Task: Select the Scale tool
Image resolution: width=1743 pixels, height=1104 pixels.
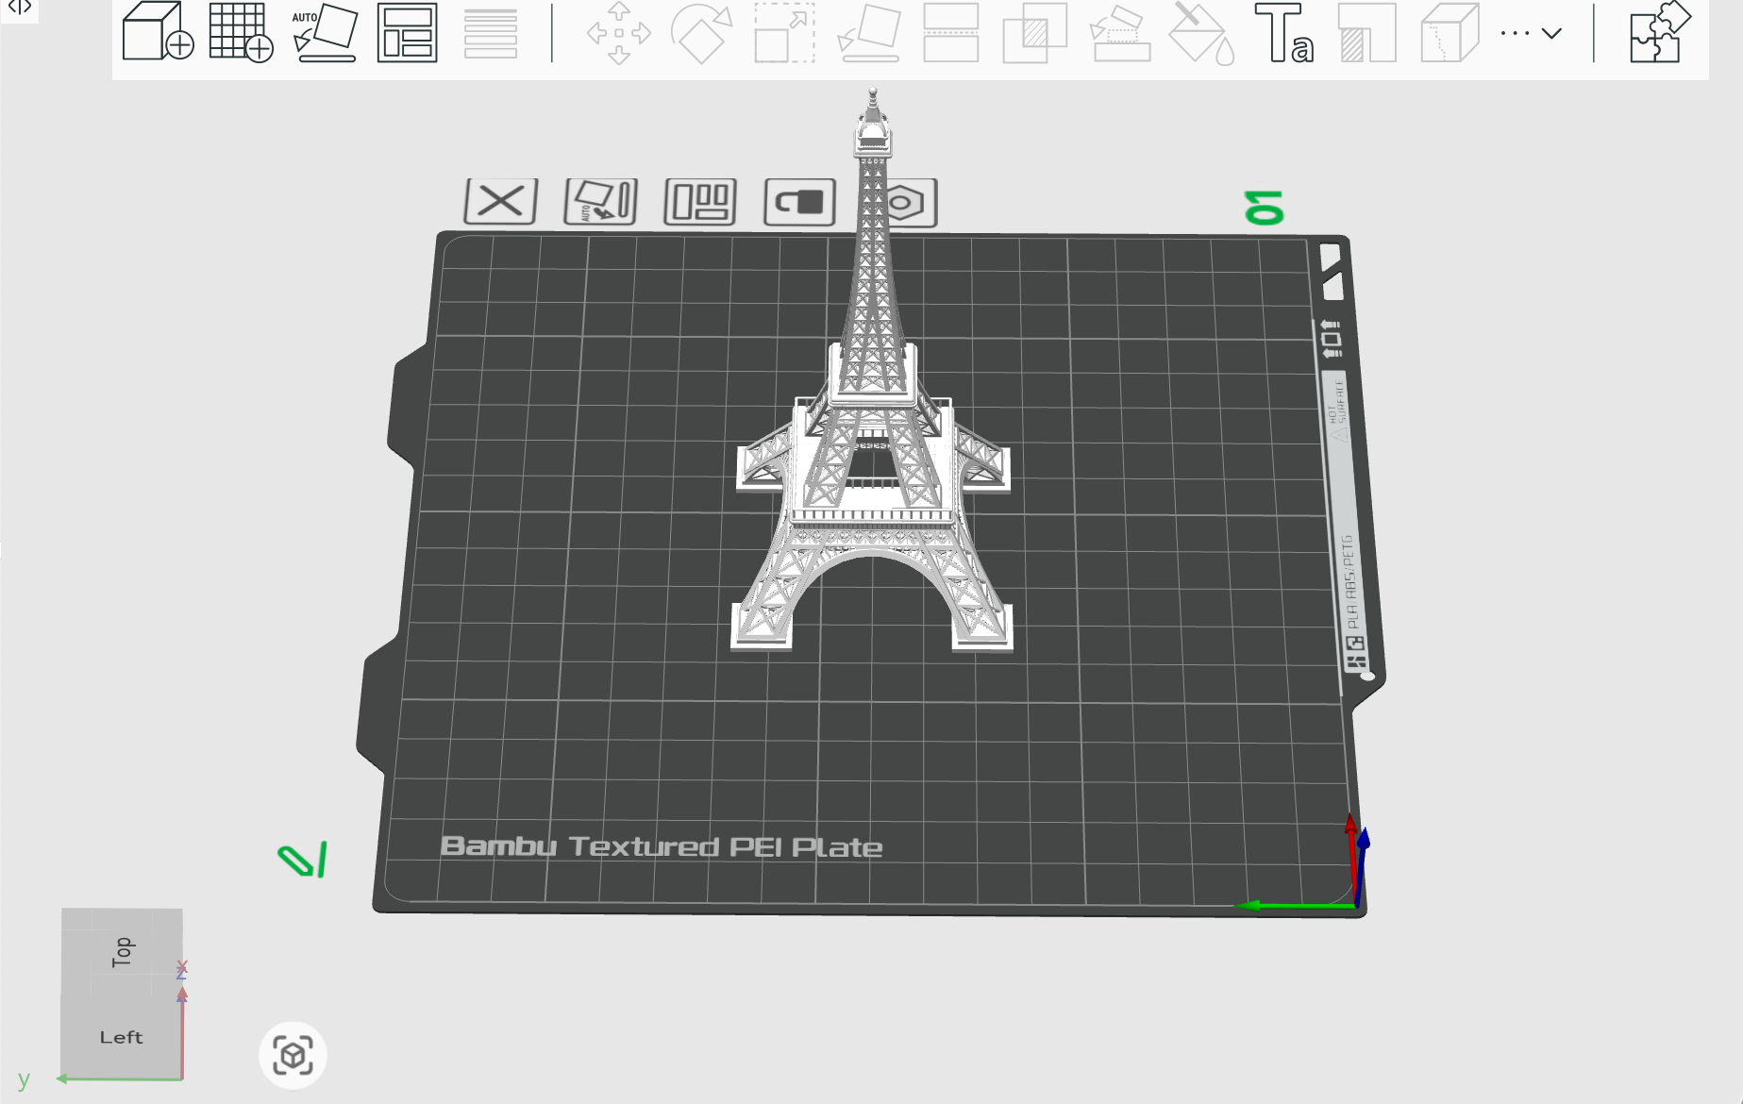Action: (784, 33)
